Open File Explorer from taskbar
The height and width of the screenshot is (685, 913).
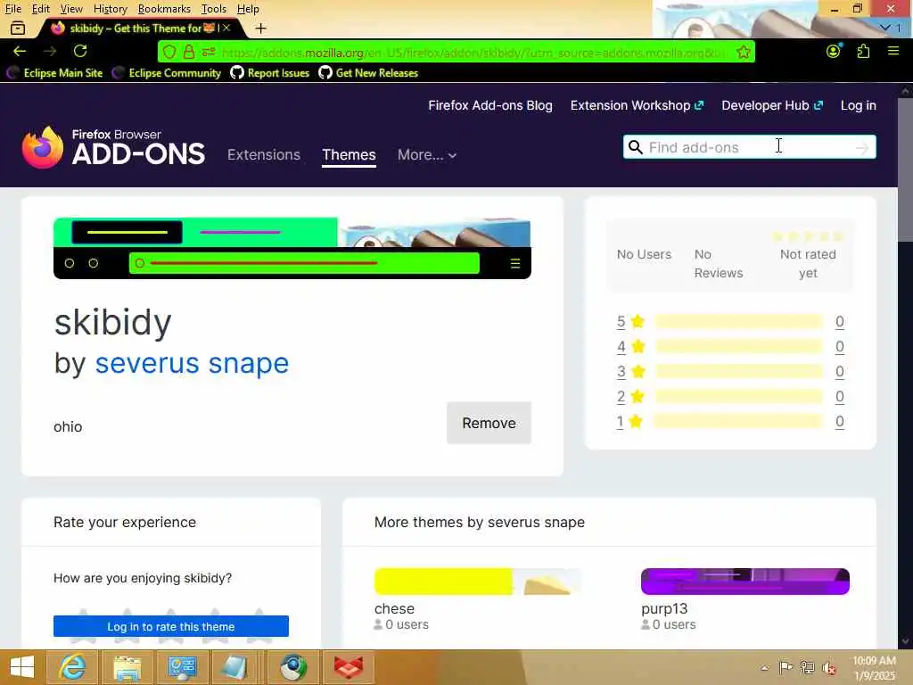(x=127, y=667)
